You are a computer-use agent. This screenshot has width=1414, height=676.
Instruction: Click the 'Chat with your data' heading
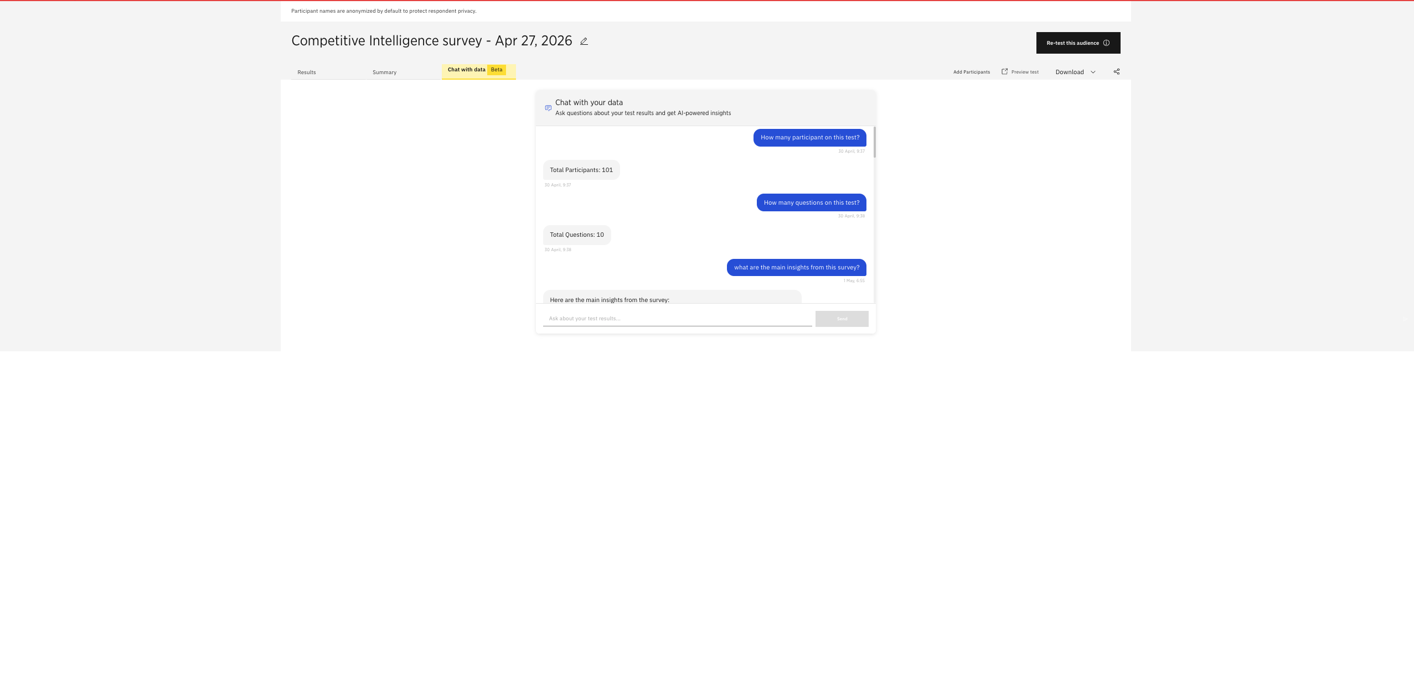pos(589,103)
